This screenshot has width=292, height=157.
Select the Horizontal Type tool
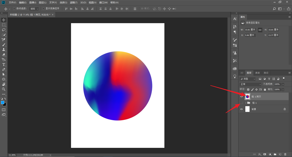coord(4,65)
